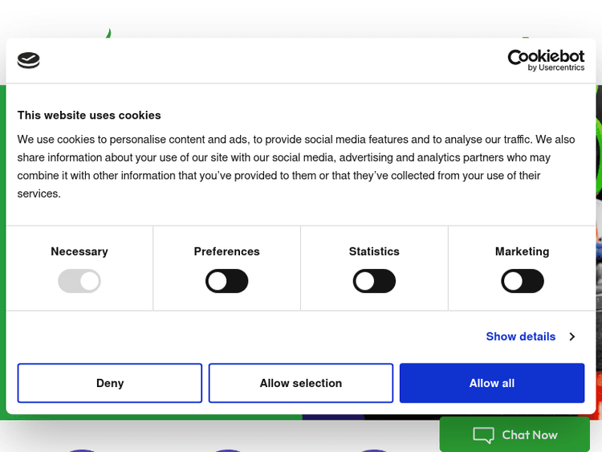The height and width of the screenshot is (452, 602).
Task: Accept cookies with the Allow all button
Action: 492,383
